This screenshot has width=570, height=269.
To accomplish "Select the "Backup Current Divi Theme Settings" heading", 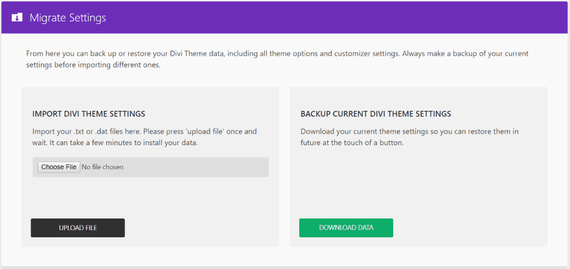I will (x=376, y=114).
